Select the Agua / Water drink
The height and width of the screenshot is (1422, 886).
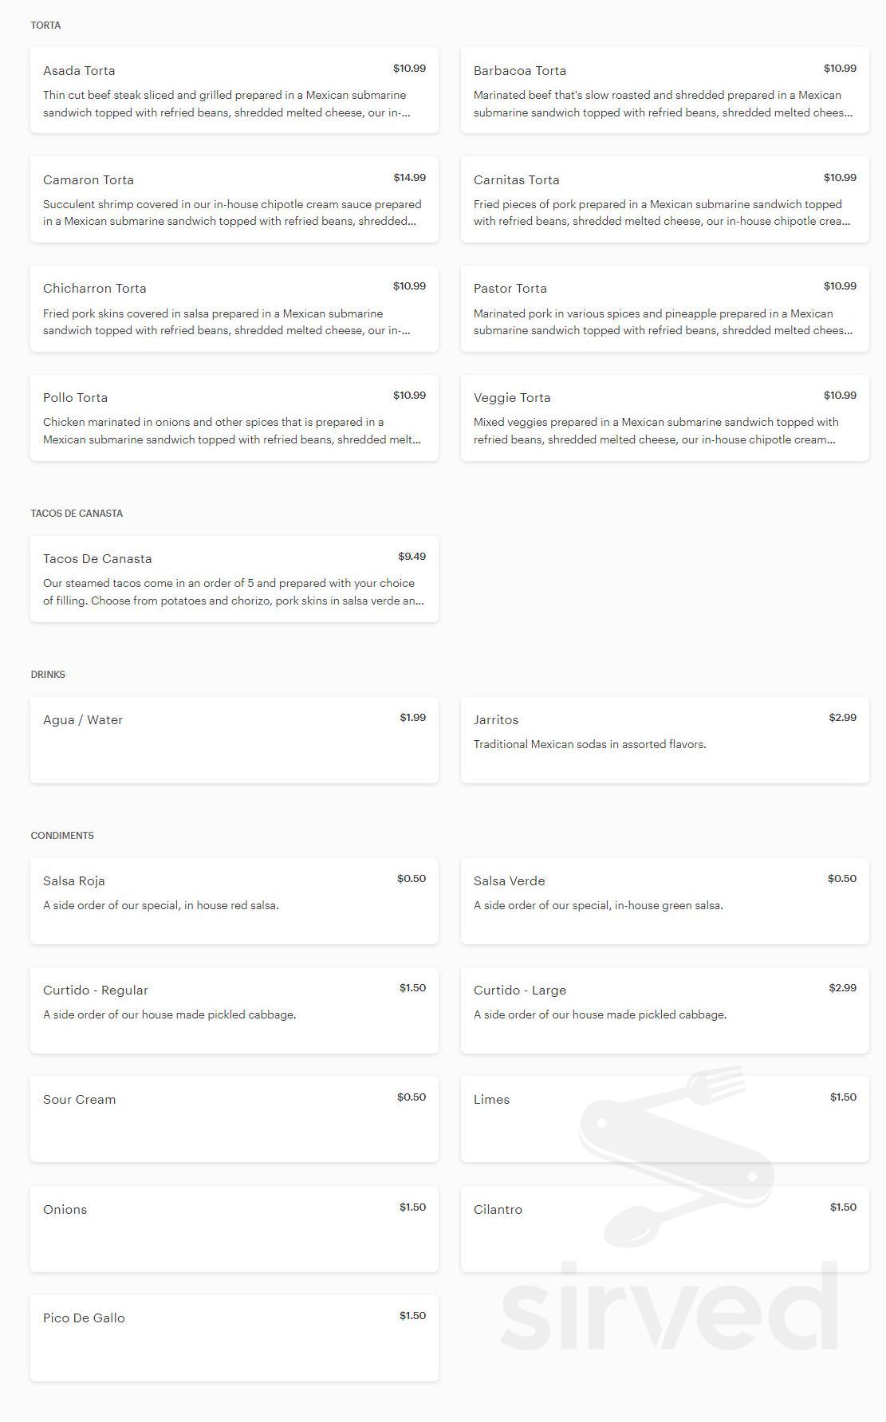click(234, 740)
